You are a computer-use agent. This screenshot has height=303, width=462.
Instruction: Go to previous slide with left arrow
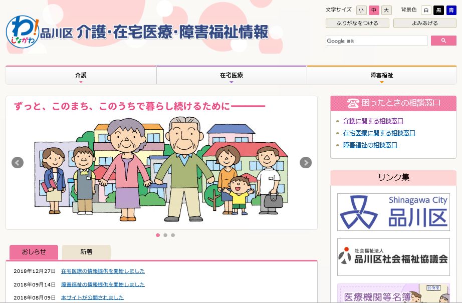click(x=18, y=163)
